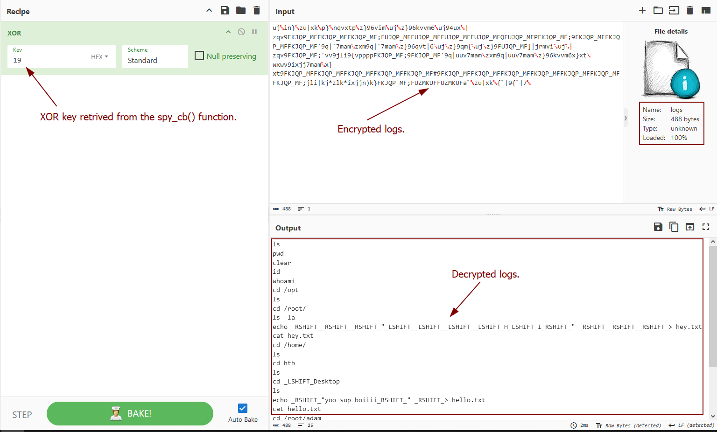Set a breakpoint on the XOR operation

(254, 32)
